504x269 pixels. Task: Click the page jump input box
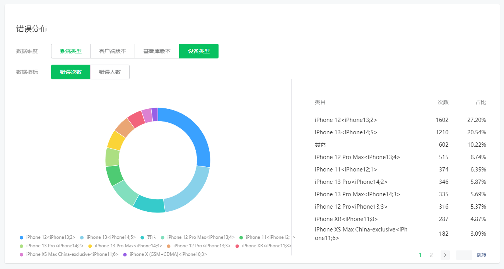[x=464, y=255]
